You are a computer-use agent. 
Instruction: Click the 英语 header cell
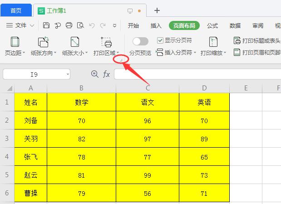point(204,102)
